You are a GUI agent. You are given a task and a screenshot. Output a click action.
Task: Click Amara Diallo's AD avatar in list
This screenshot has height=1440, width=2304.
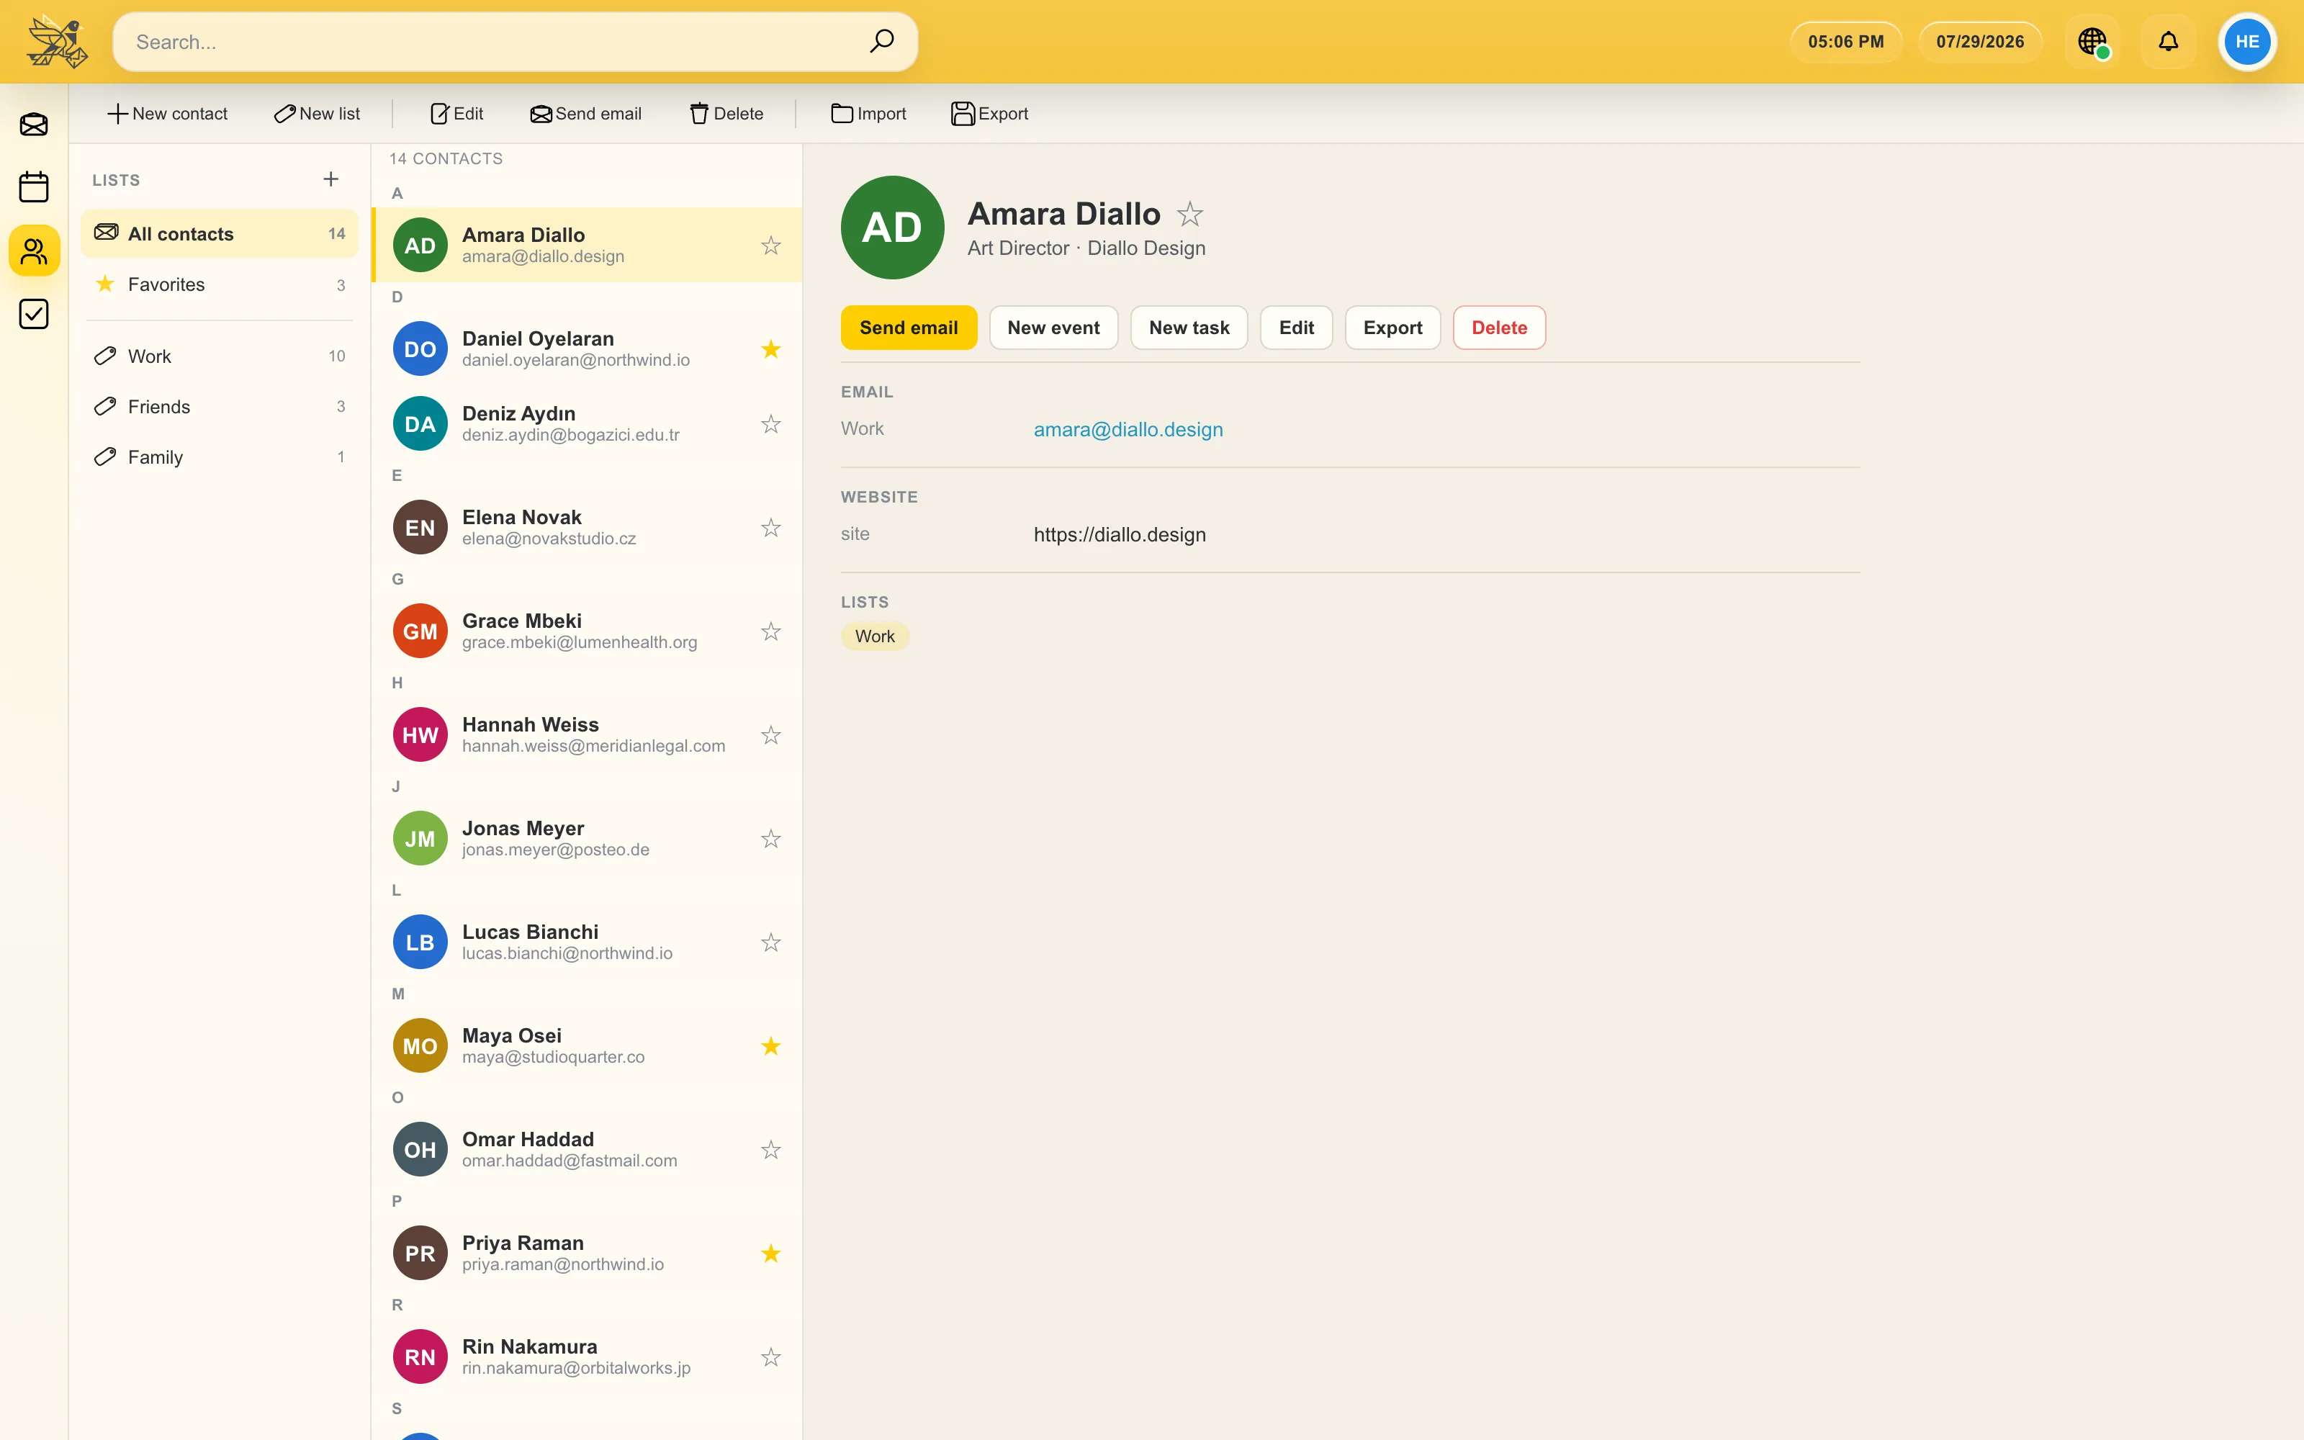[420, 246]
